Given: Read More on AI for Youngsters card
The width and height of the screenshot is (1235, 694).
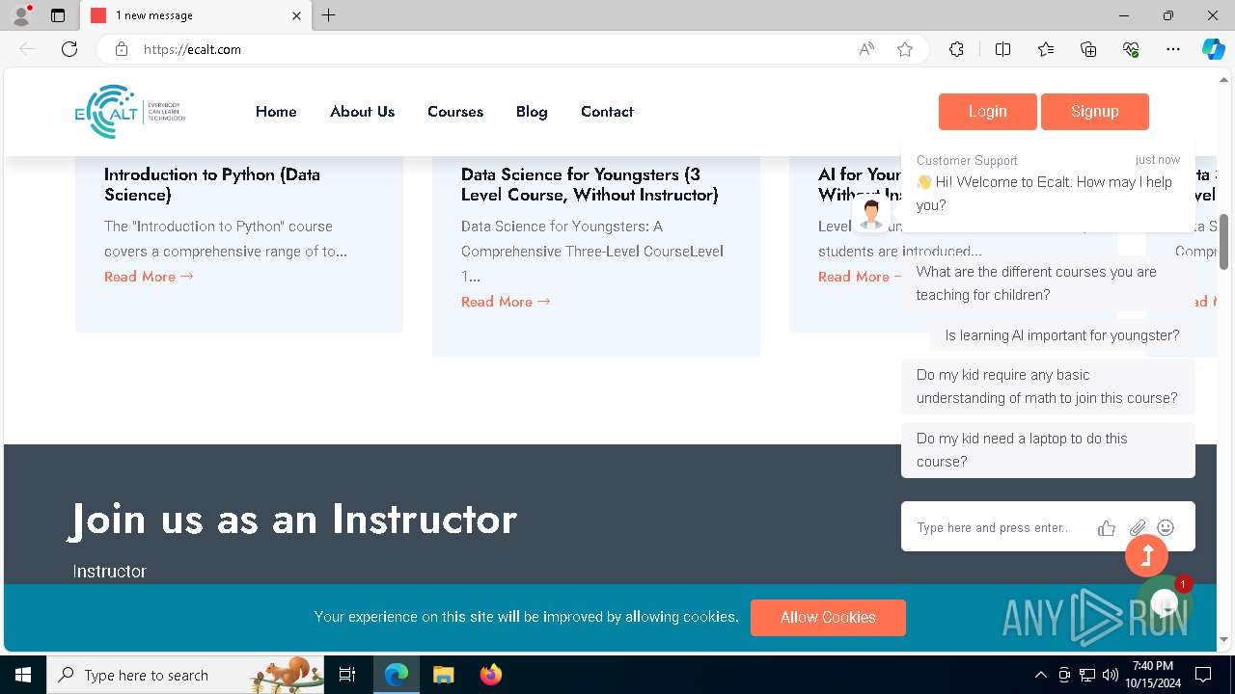Looking at the screenshot, I should [x=858, y=277].
